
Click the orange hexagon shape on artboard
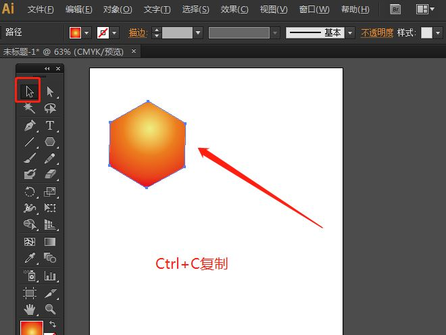coord(147,145)
